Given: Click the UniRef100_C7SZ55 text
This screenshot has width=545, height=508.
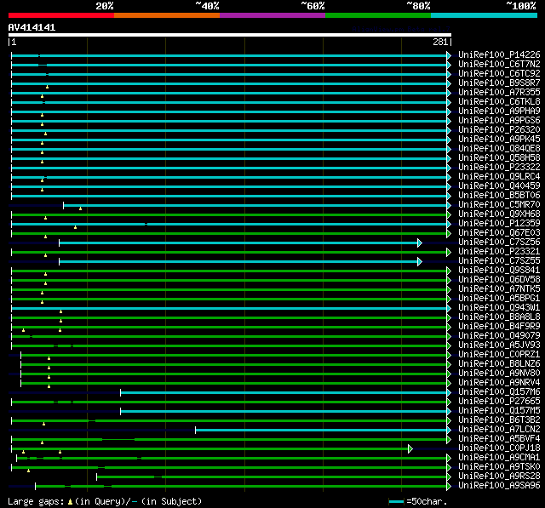Looking at the screenshot, I should point(499,261).
